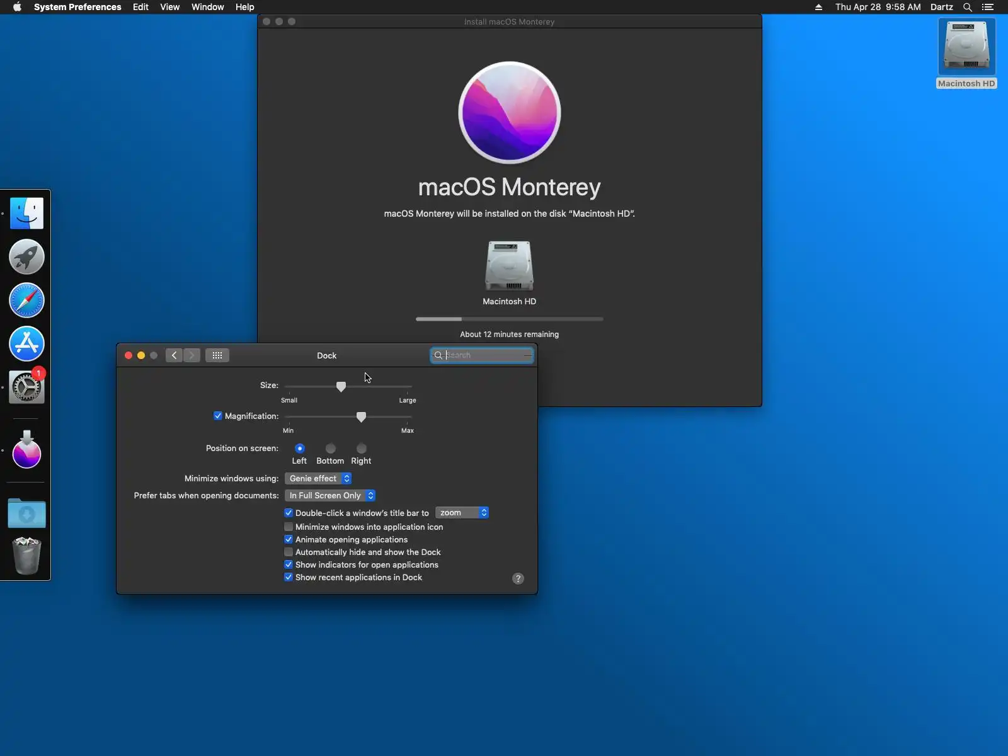Minimize the Dock preferences window
1008x756 pixels.
click(141, 355)
